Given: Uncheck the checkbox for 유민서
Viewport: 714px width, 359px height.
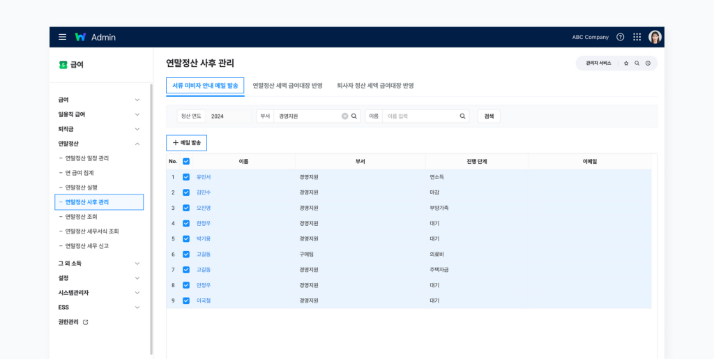Looking at the screenshot, I should 185,177.
